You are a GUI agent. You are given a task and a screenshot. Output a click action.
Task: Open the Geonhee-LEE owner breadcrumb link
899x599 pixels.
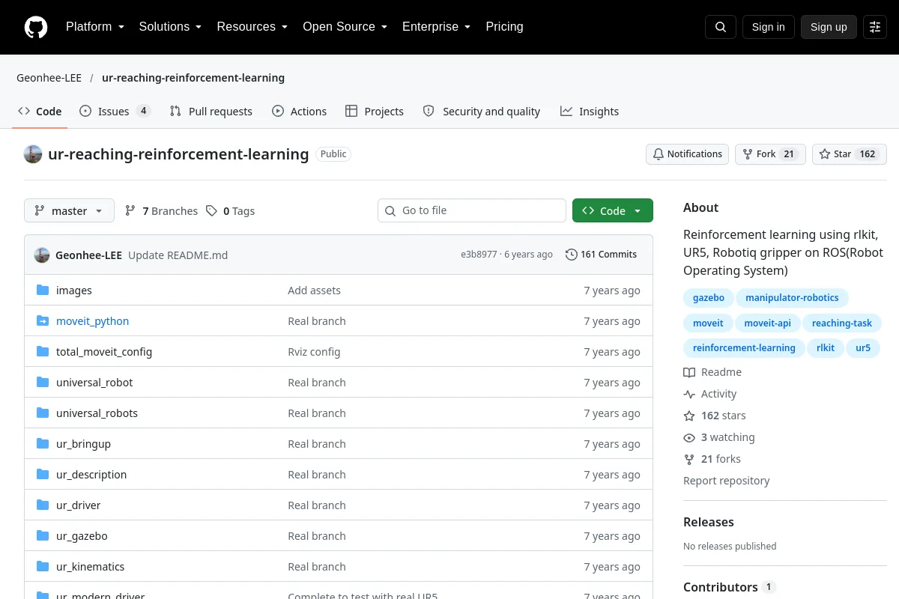49,78
